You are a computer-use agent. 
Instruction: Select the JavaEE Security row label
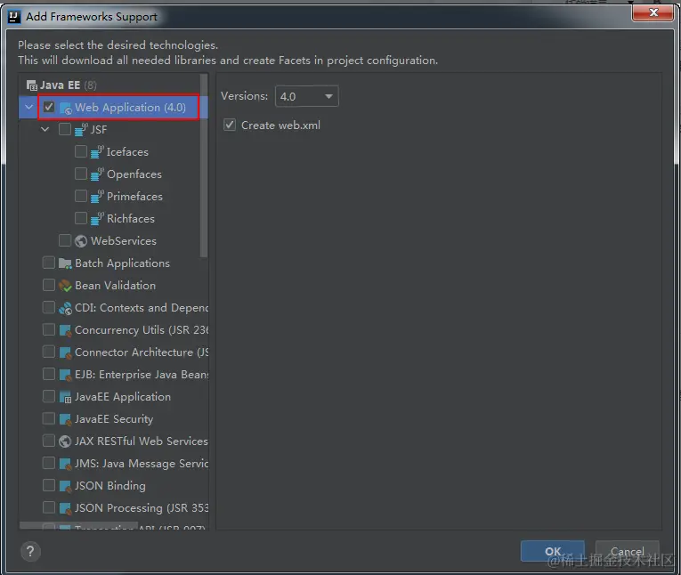pos(114,419)
